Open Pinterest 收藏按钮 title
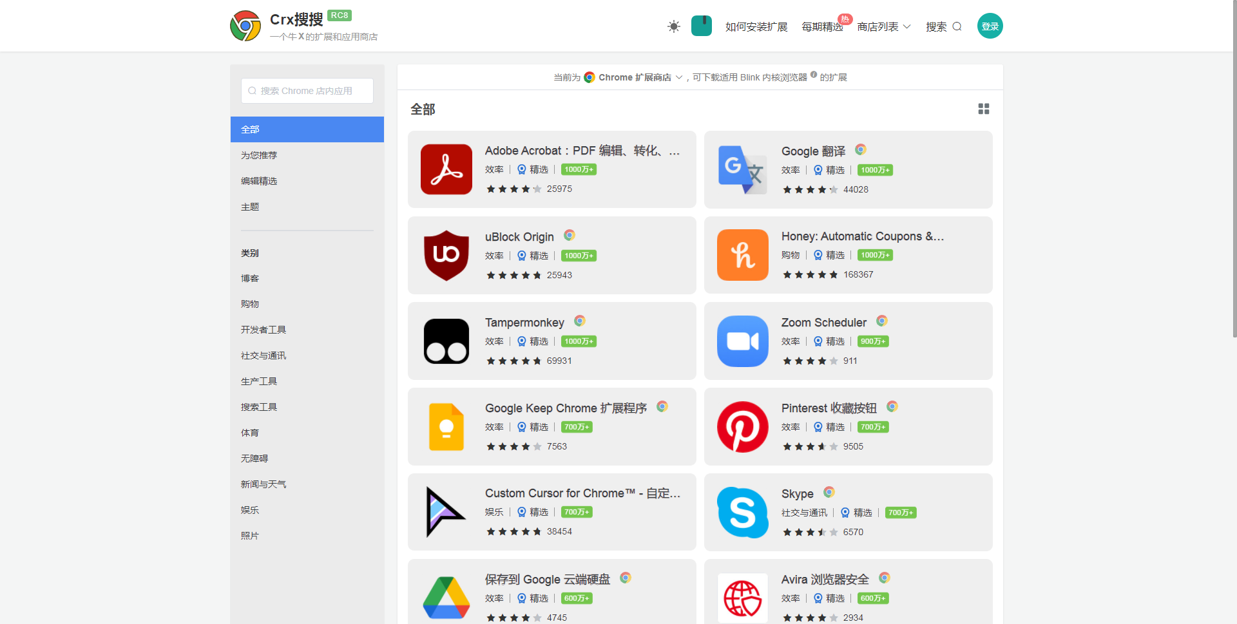 829,408
